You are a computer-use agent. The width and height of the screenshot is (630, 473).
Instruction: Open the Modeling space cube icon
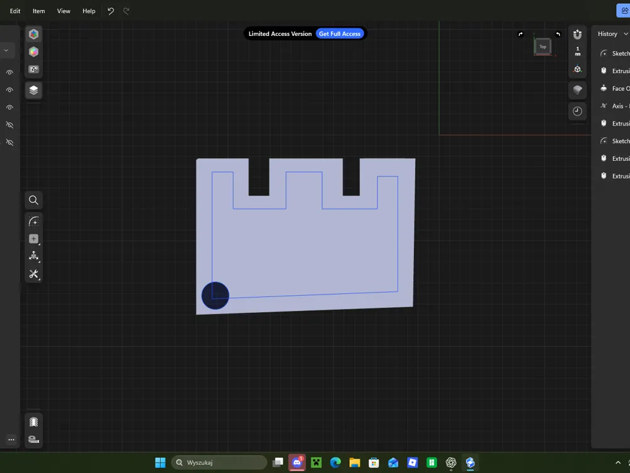tap(34, 34)
